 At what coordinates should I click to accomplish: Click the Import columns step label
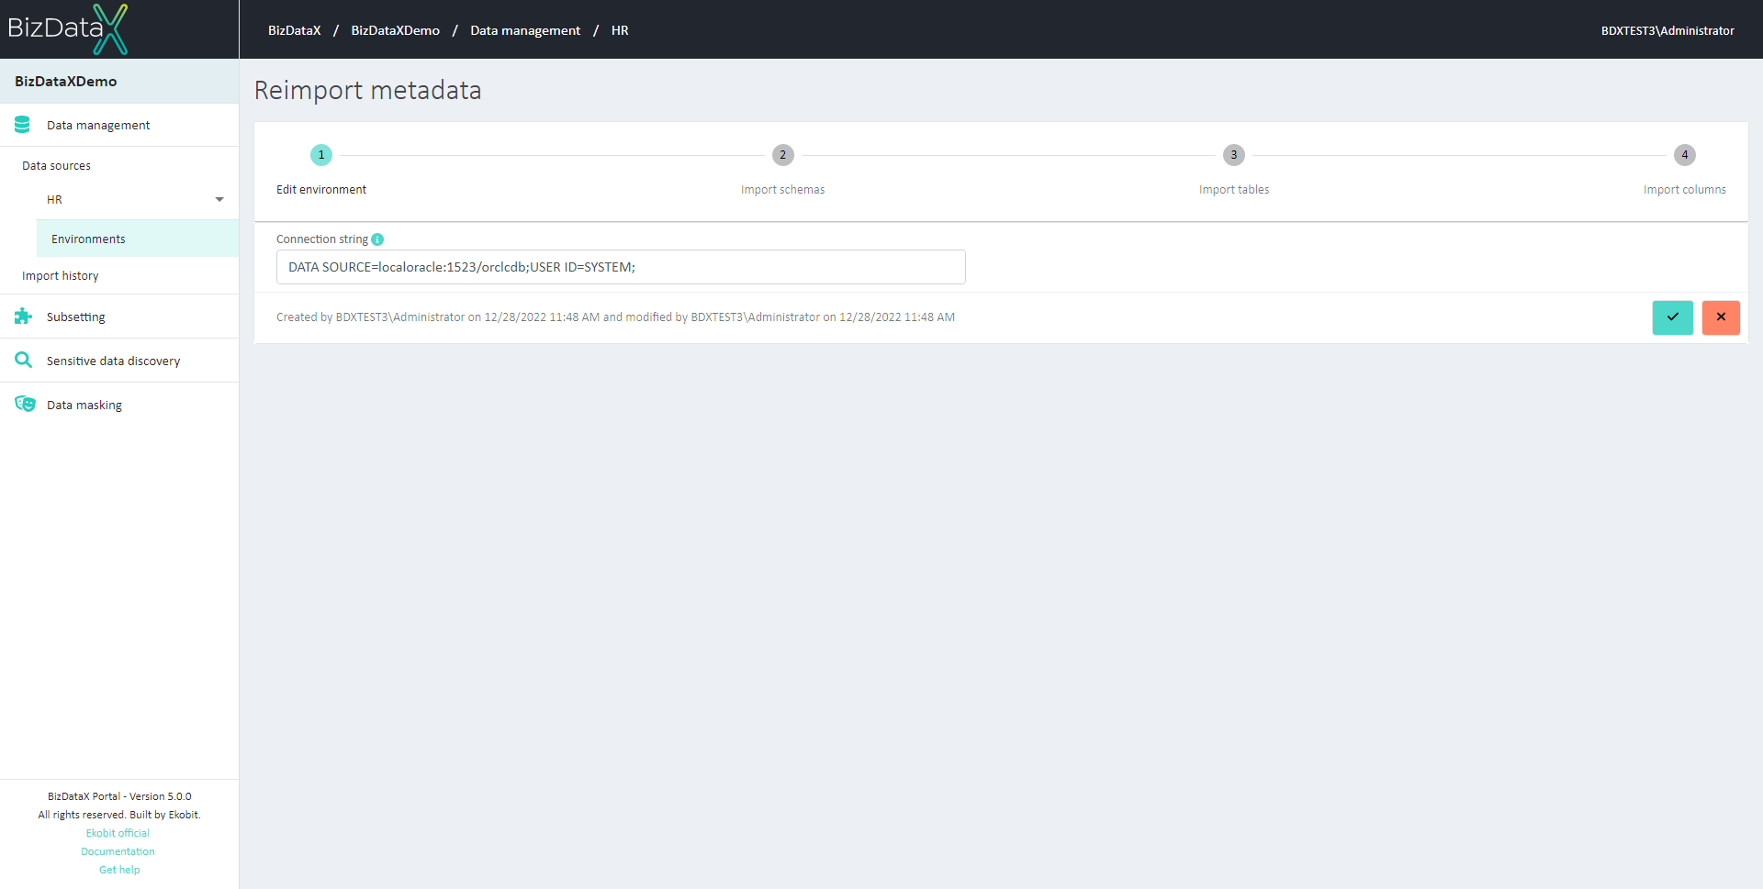click(x=1685, y=190)
